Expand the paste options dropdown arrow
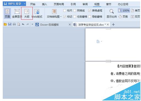The height and width of the screenshot is (101, 141). click(x=101, y=41)
